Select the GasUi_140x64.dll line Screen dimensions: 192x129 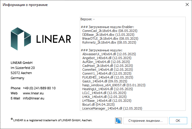[x=105, y=81]
